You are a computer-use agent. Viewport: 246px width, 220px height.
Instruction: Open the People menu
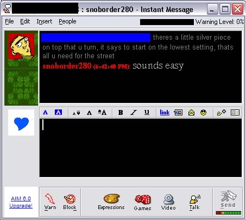pos(67,21)
